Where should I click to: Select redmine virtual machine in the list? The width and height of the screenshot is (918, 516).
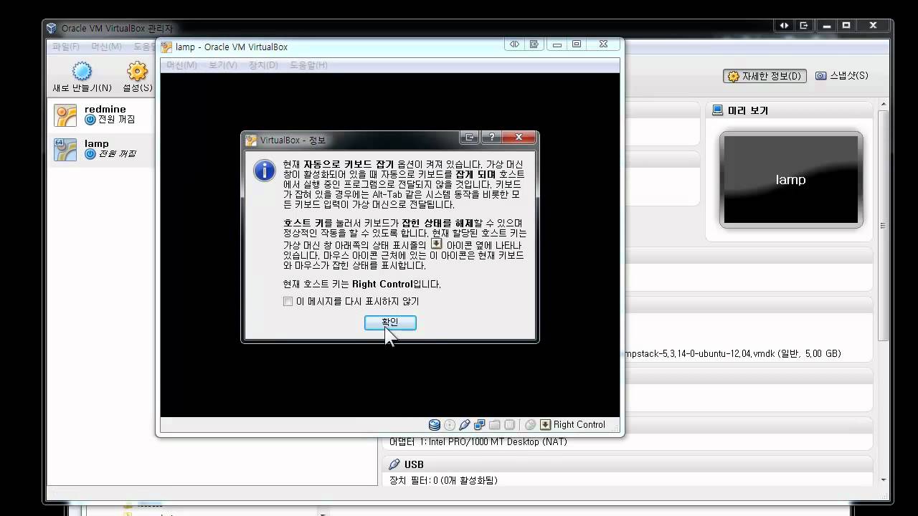pos(101,115)
